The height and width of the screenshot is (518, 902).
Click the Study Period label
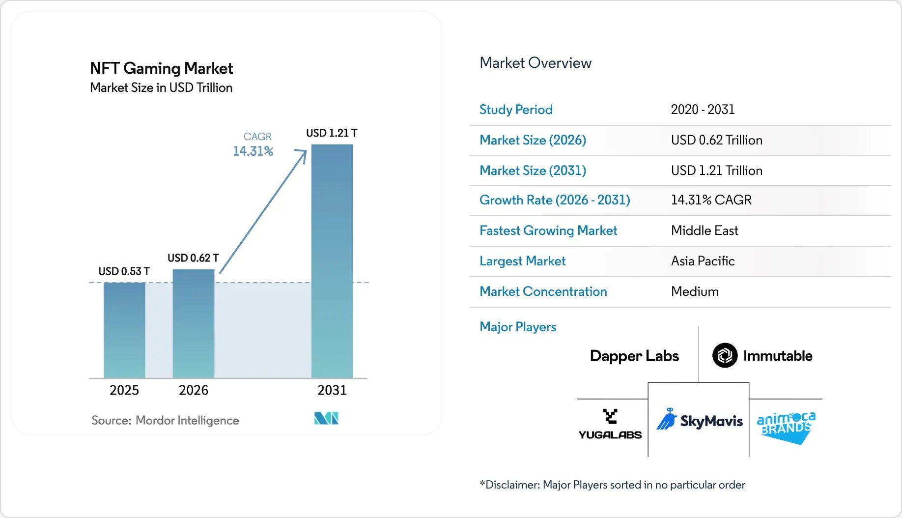click(x=516, y=110)
